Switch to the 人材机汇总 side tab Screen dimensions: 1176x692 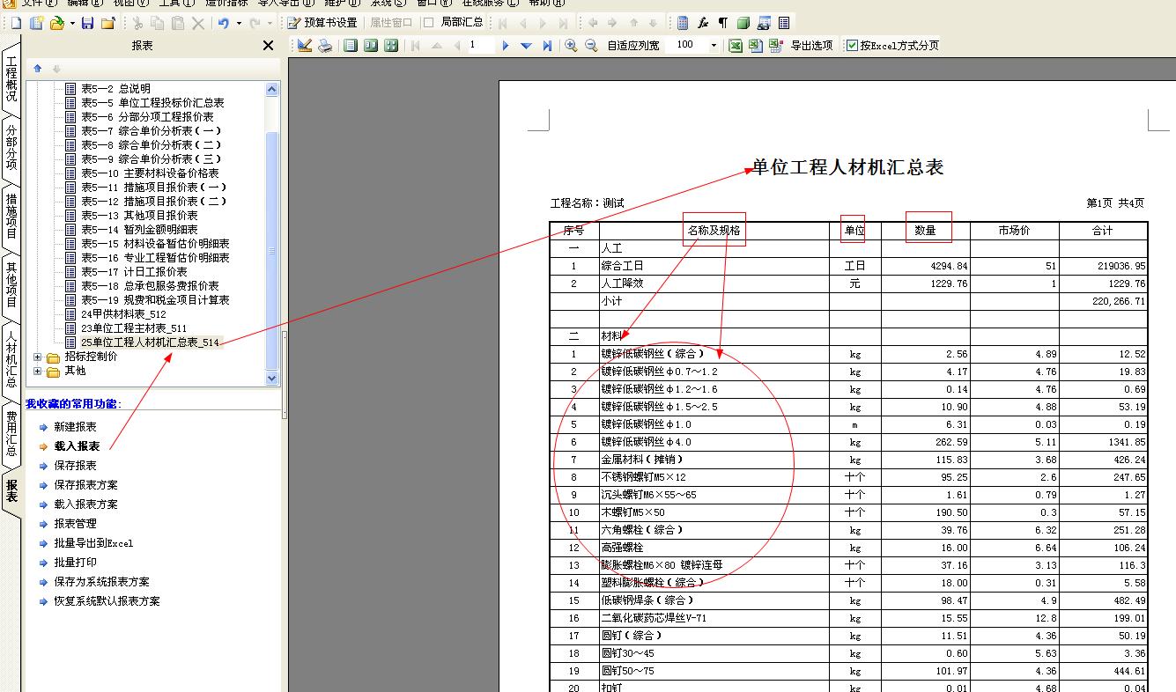[x=11, y=358]
